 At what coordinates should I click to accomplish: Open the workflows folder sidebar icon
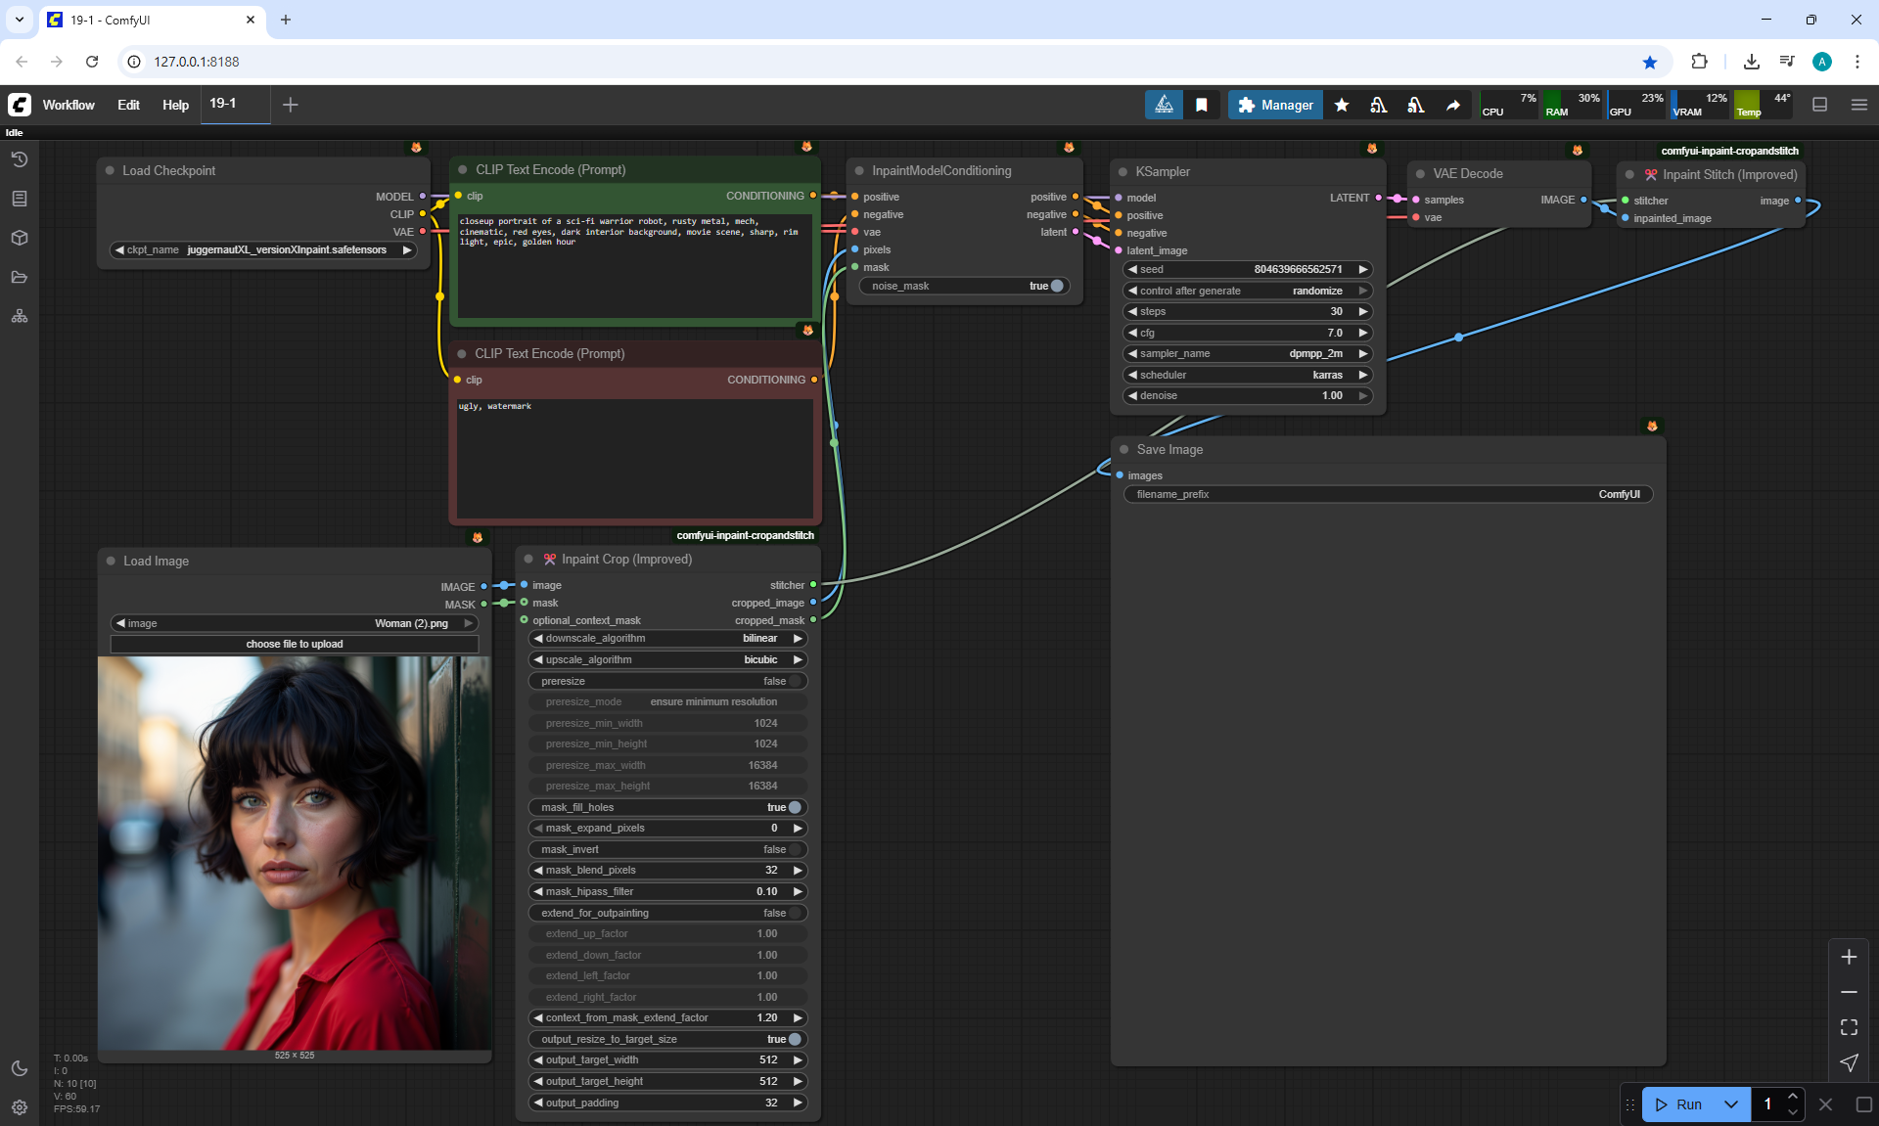(20, 277)
